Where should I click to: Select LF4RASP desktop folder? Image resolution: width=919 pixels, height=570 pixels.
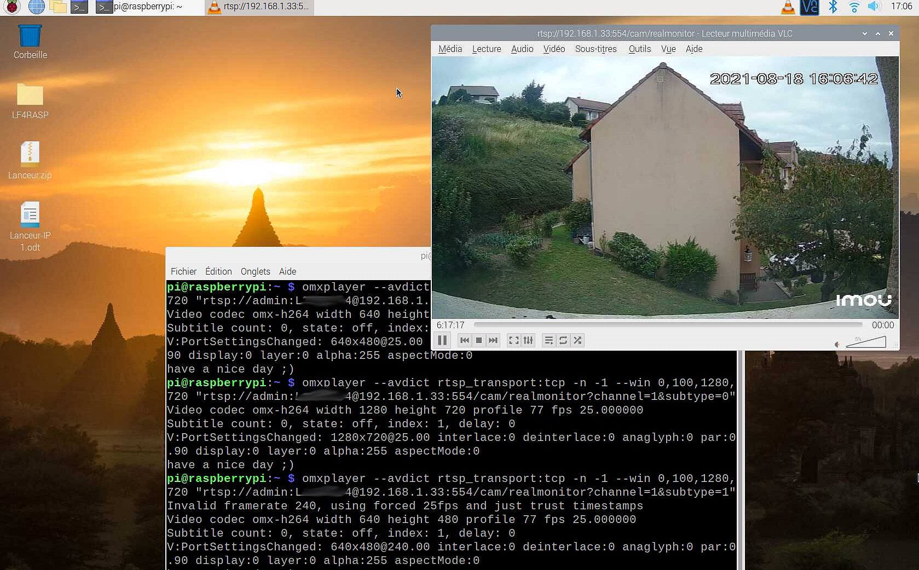(30, 102)
